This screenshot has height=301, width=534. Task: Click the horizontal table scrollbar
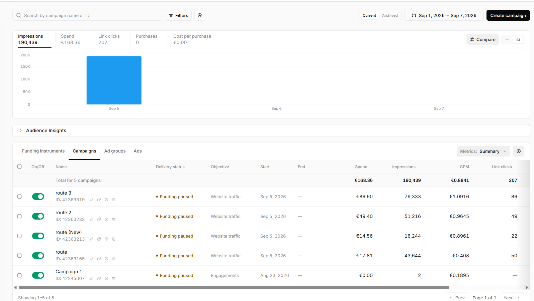point(234,287)
